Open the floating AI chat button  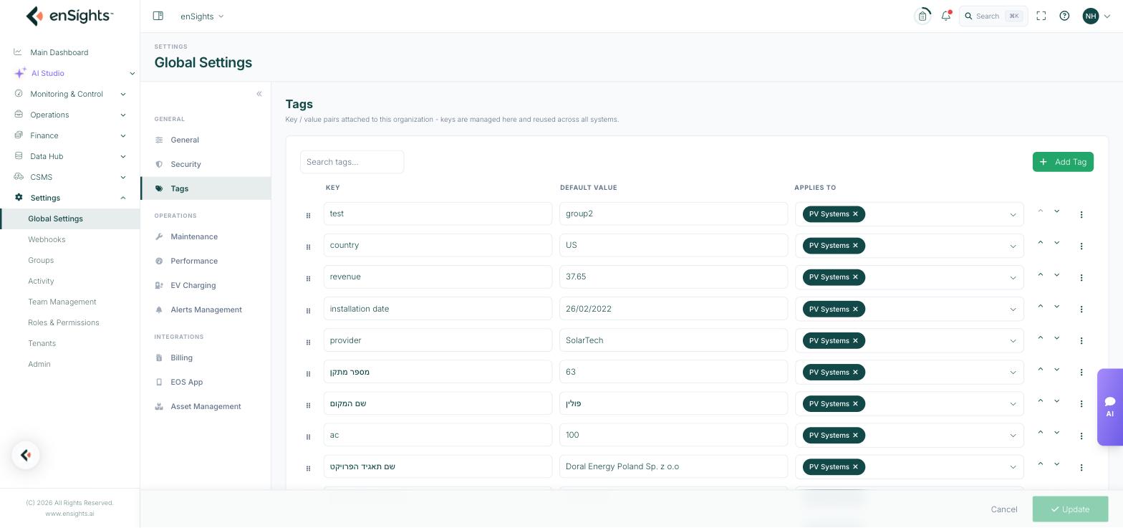pyautogui.click(x=1110, y=407)
